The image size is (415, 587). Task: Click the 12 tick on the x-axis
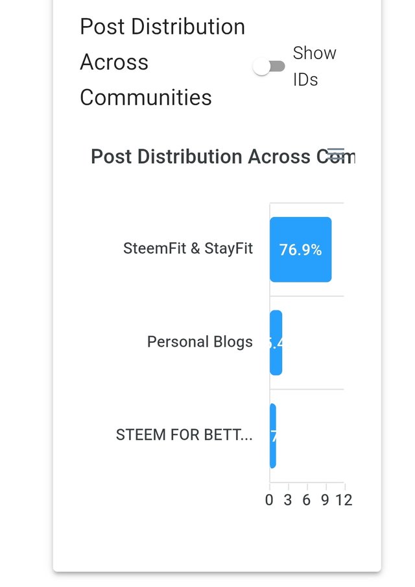click(344, 500)
